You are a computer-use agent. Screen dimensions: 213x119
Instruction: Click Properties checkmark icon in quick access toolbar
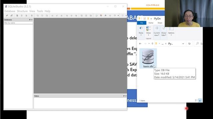144,19
